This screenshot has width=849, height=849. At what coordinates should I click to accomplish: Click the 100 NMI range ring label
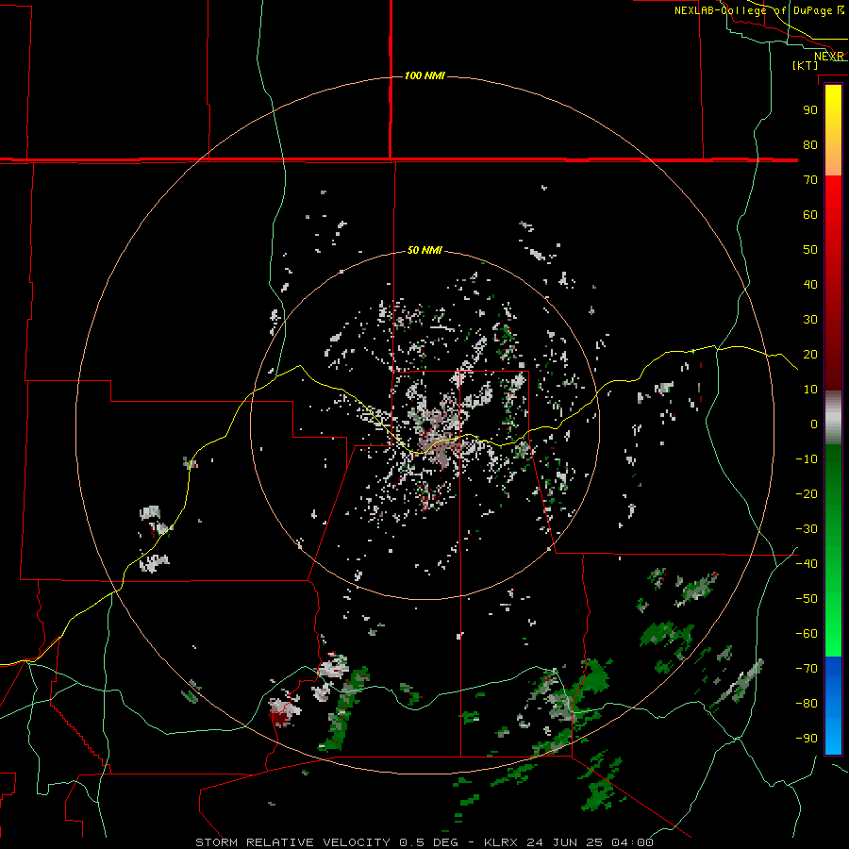424,75
